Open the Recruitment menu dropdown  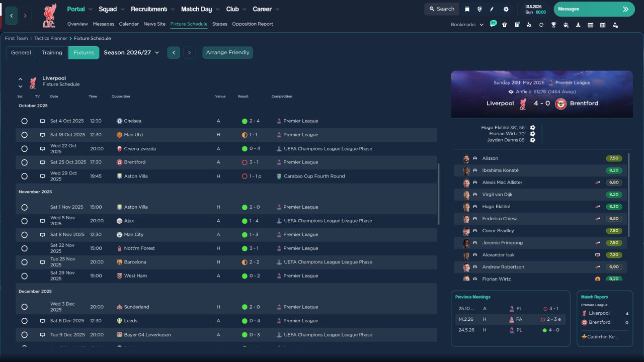click(152, 9)
